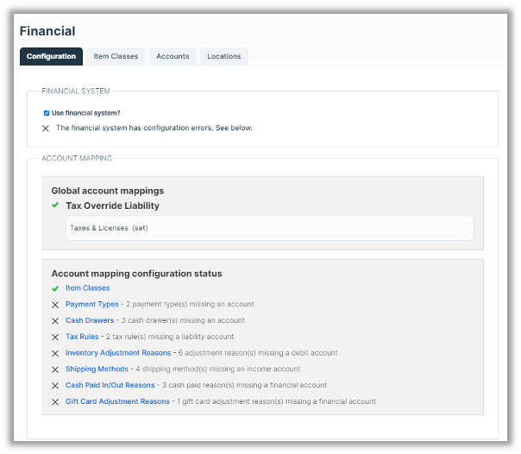Open the Payment Types link

[91, 304]
